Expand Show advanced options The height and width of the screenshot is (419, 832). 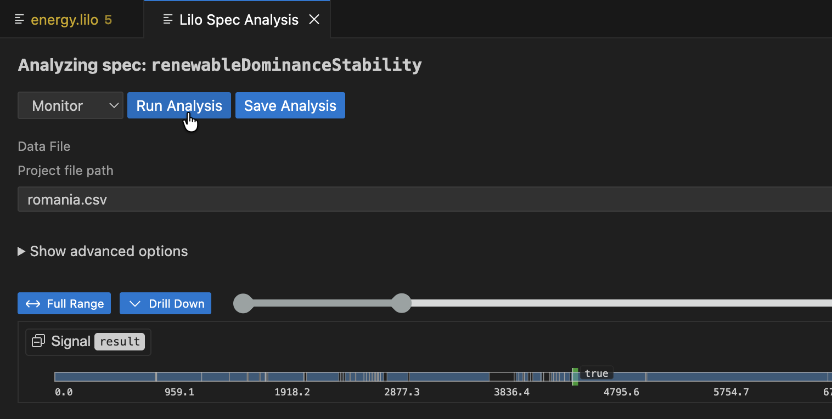pos(102,251)
